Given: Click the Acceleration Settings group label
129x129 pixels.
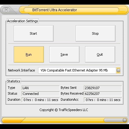Looking at the screenshot, I should [x=23, y=21].
